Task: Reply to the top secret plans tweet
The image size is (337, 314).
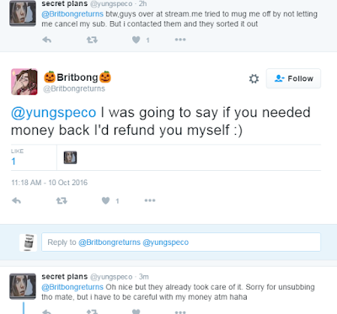Action: click(x=46, y=40)
